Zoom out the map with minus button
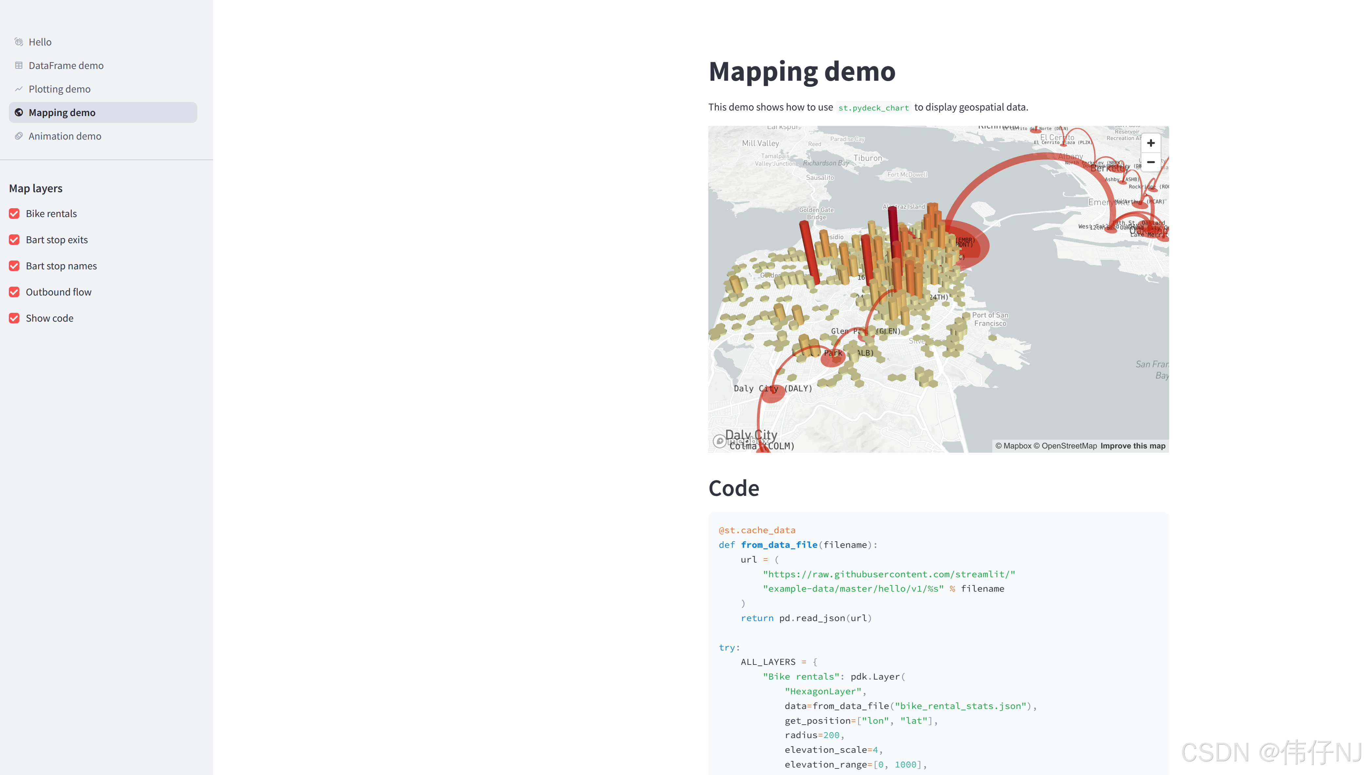 point(1150,162)
